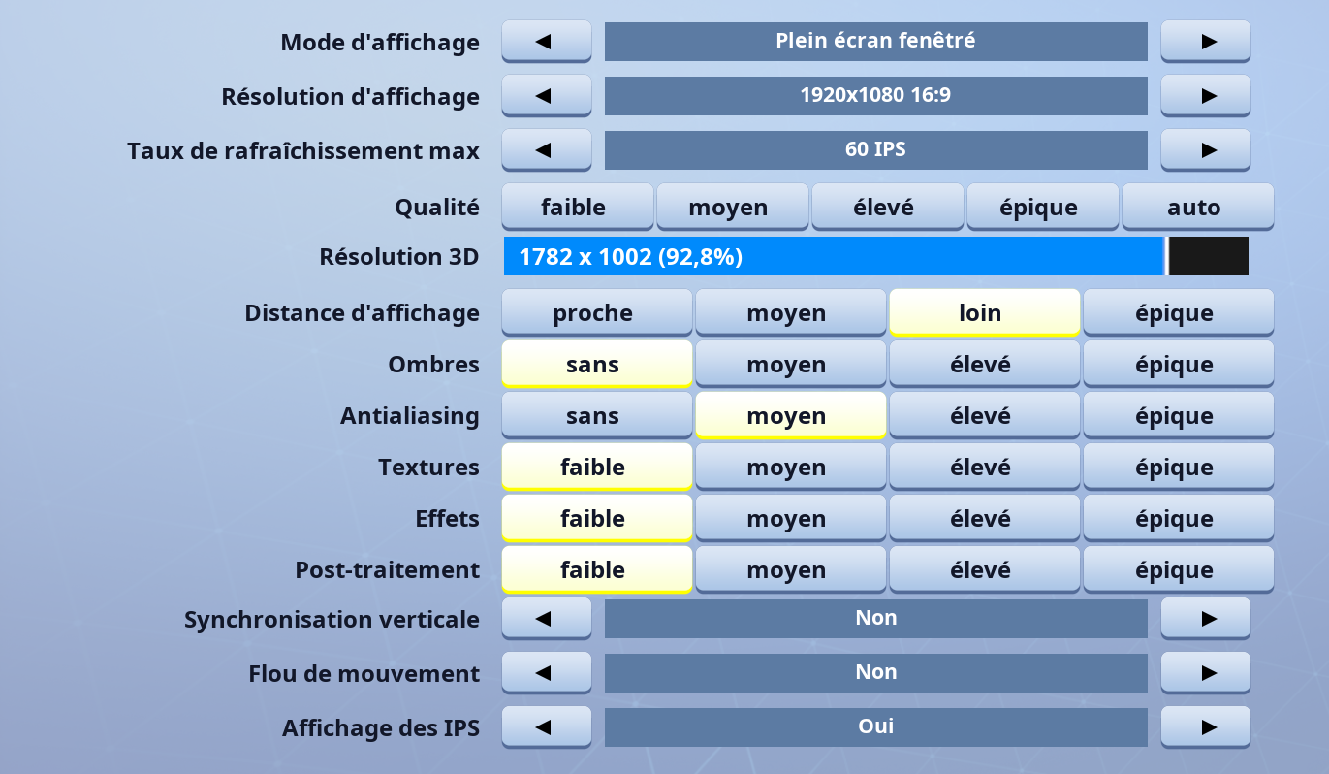Click right arrow for Résolution d'affichage
1329x774 pixels.
coord(1206,96)
